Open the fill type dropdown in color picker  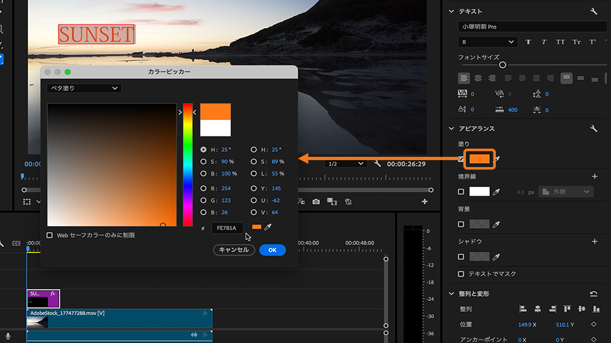[x=84, y=88]
